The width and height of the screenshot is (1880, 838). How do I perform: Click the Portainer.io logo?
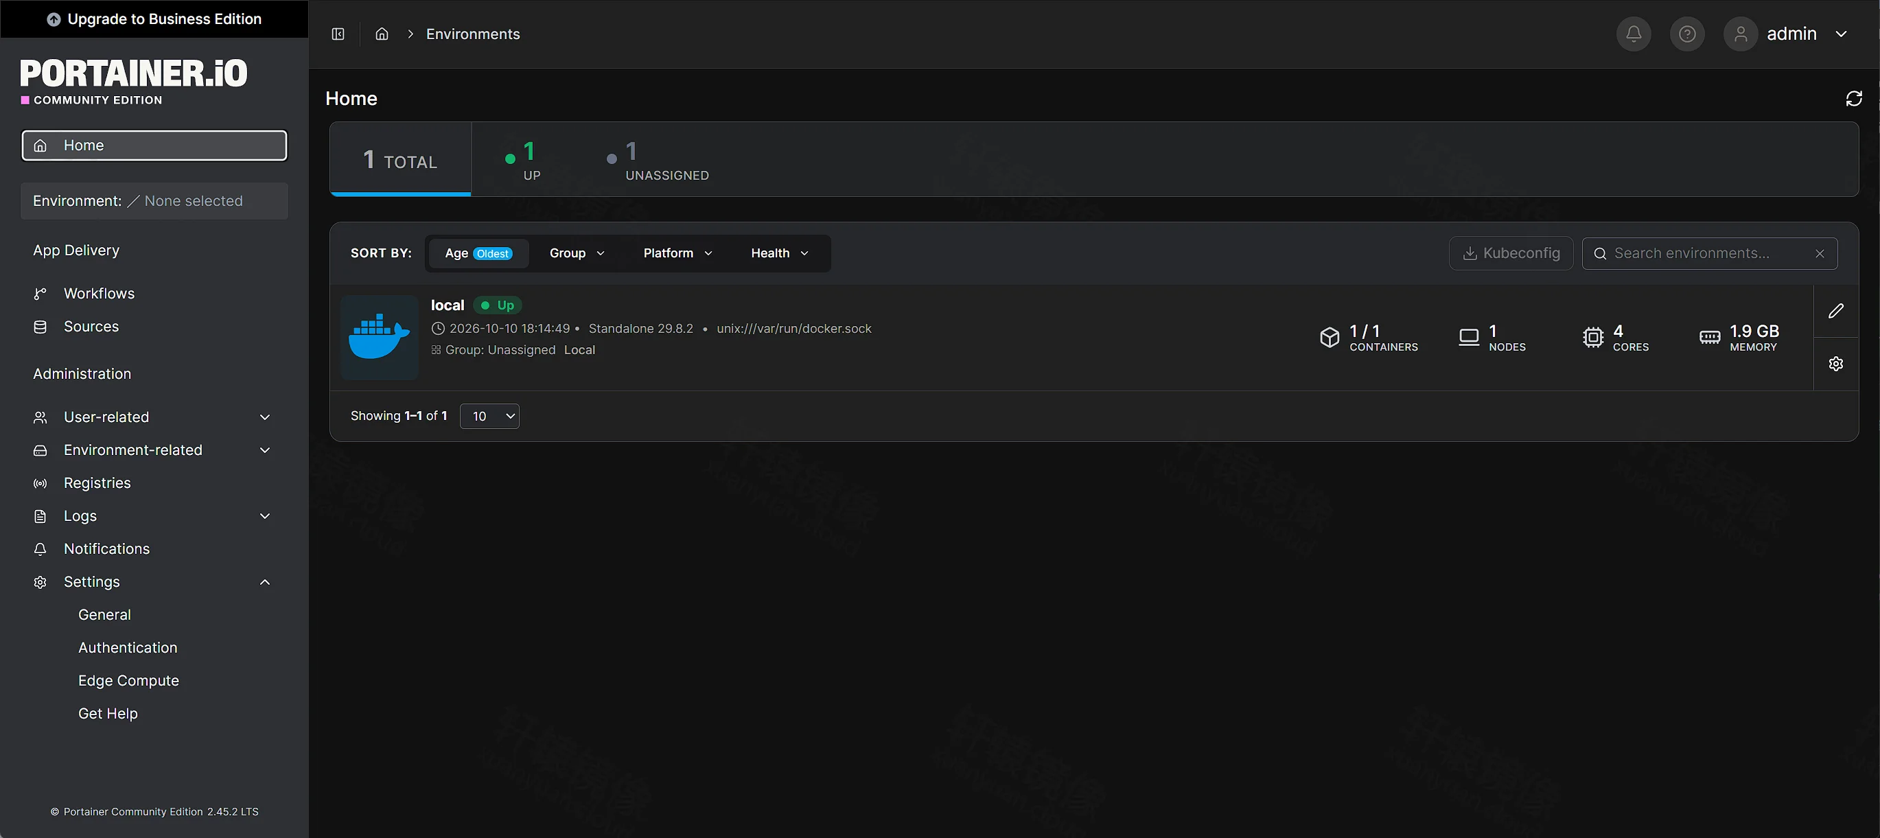[x=134, y=80]
